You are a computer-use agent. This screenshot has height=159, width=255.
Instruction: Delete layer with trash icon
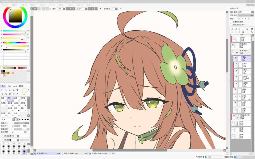click(x=243, y=32)
